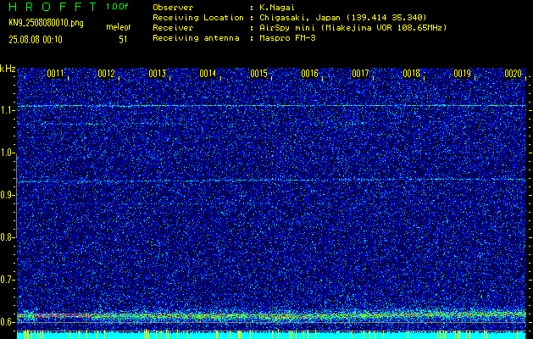Click the timestamp 25.08.08 00:10

click(x=36, y=40)
